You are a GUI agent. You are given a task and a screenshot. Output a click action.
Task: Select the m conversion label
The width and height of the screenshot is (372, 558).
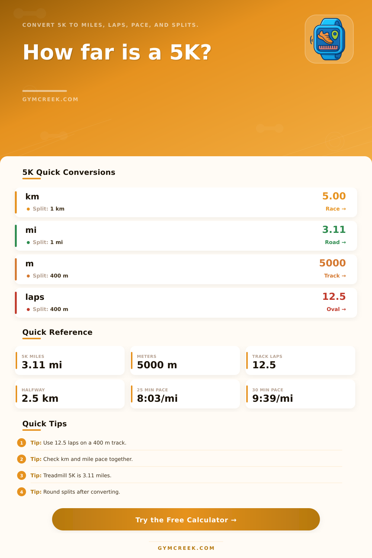click(29, 263)
